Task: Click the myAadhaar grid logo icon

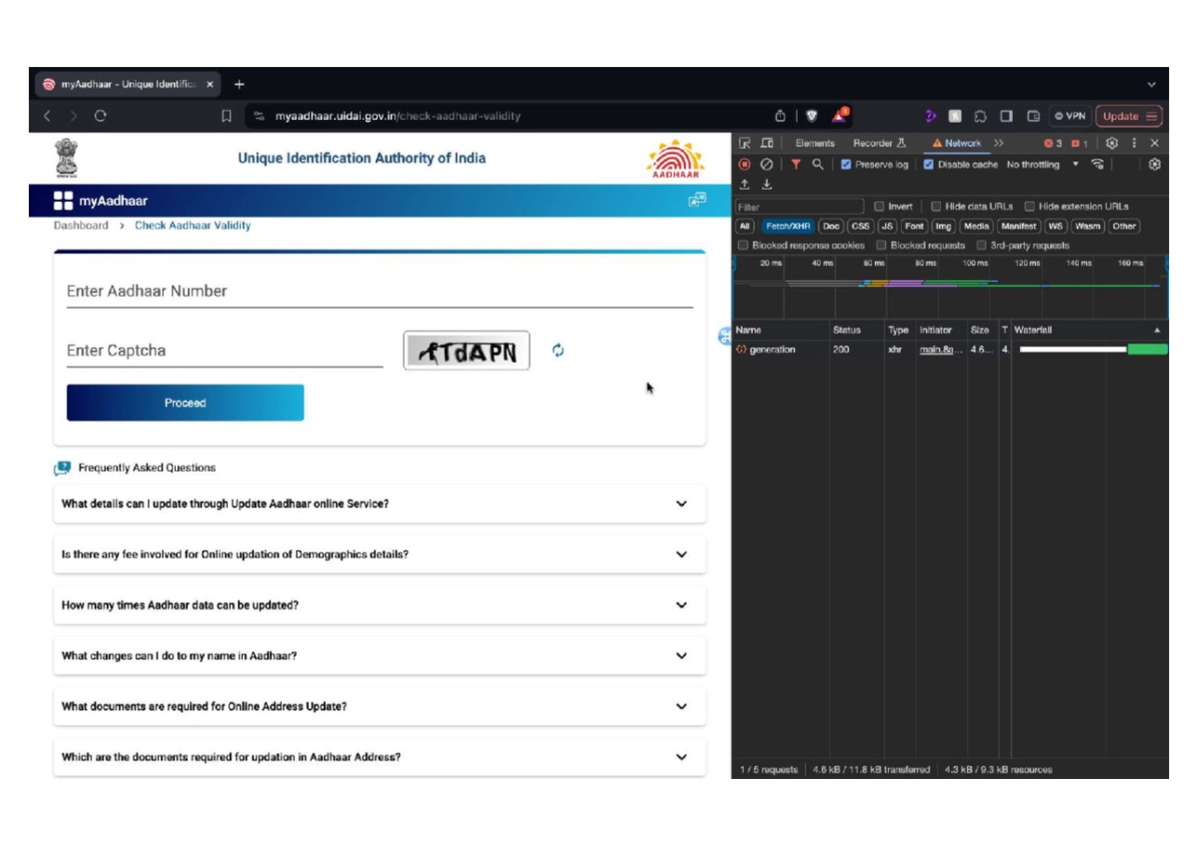Action: tap(63, 201)
